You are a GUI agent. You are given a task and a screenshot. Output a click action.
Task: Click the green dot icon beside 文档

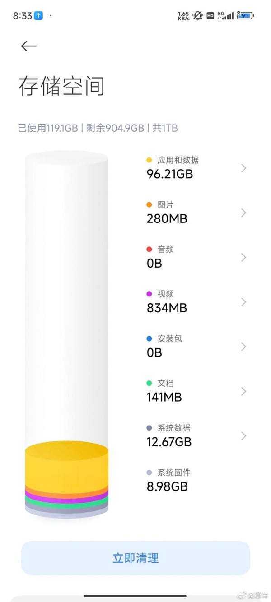click(x=149, y=383)
